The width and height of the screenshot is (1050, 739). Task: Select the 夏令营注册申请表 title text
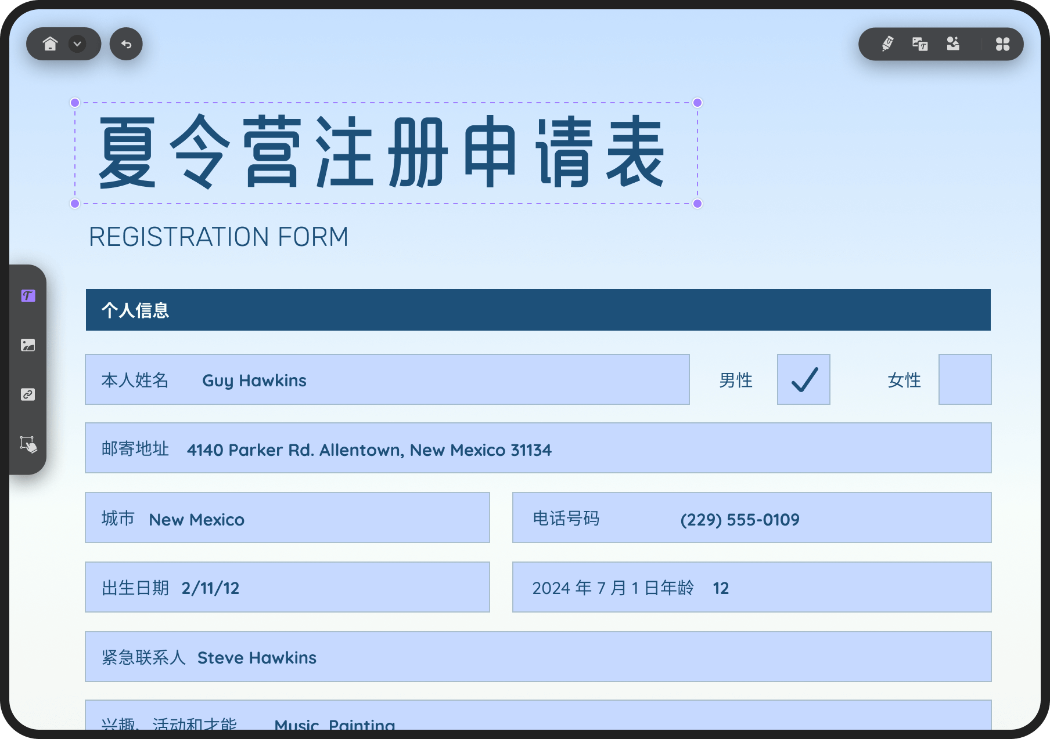pyautogui.click(x=385, y=153)
